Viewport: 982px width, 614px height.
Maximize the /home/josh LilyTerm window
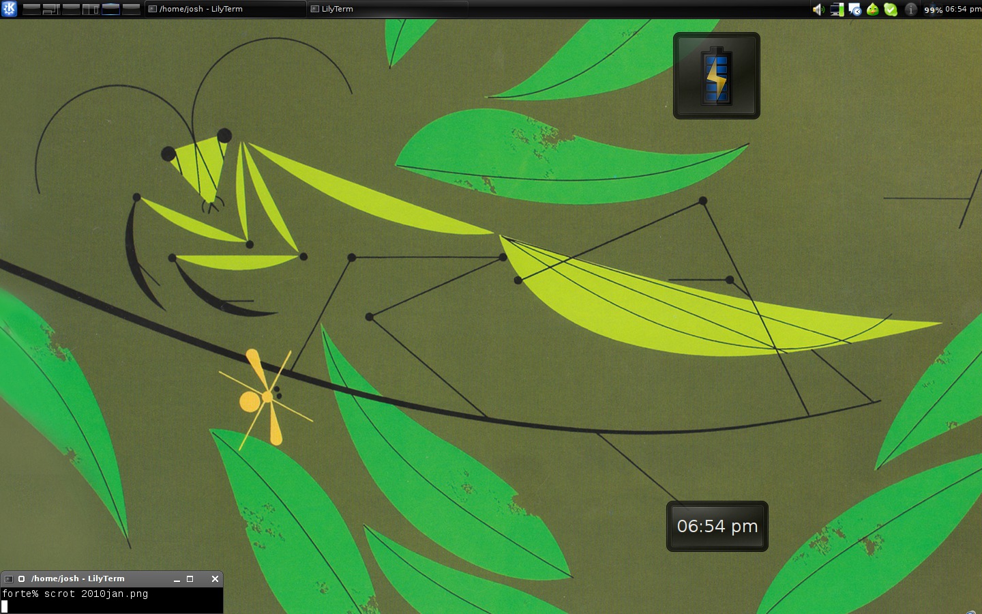click(190, 579)
